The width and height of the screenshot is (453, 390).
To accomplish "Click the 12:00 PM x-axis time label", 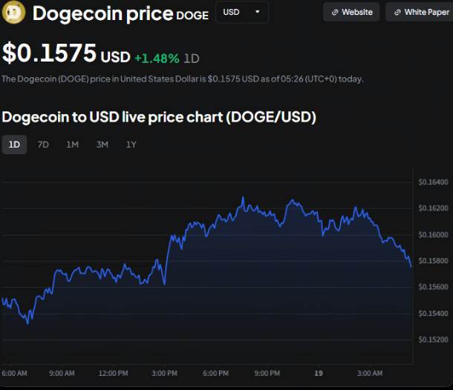I will click(113, 372).
